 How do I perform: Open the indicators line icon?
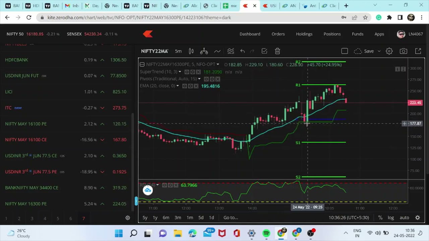217,51
